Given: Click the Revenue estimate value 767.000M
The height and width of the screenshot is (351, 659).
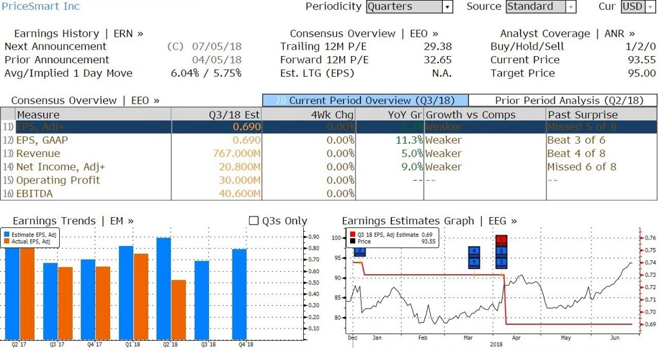Looking at the screenshot, I should point(237,154).
